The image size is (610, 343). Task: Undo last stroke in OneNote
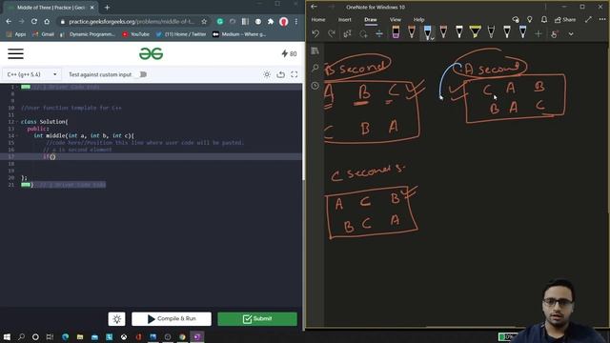pos(315,34)
